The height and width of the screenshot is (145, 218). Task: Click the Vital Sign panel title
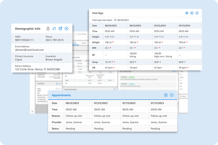click(x=100, y=13)
